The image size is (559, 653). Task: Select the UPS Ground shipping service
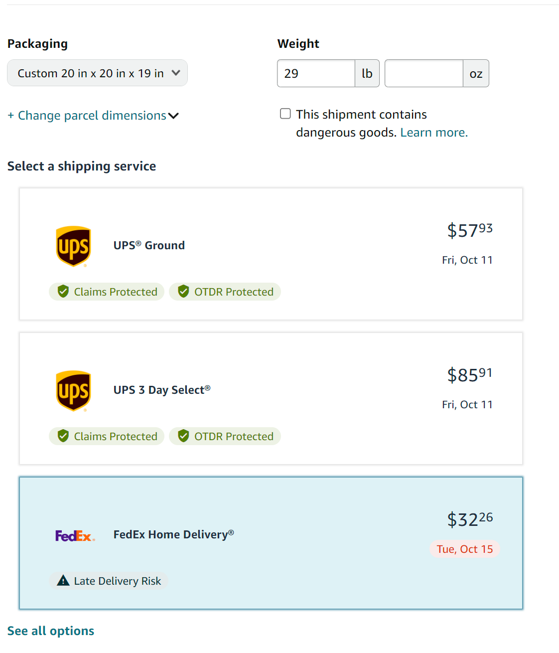pos(271,254)
